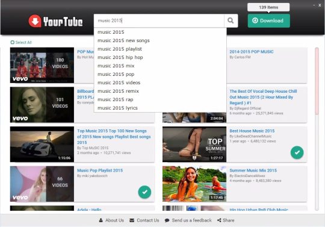The image size is (325, 227).
Task: Toggle the Select All checkbox
Action: 13,42
